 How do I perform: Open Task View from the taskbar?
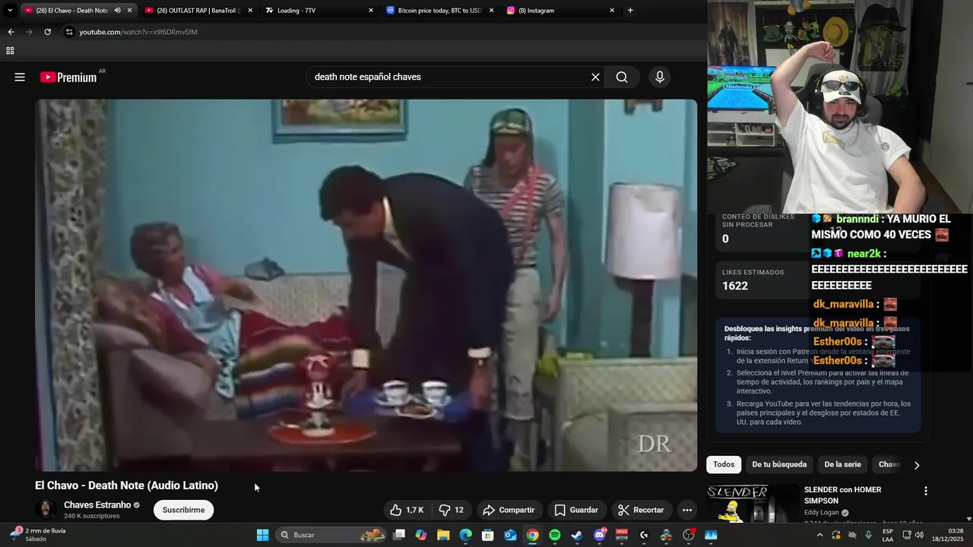pos(399,535)
